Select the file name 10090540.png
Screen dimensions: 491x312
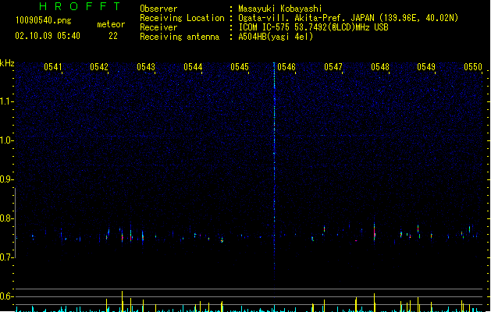(44, 20)
